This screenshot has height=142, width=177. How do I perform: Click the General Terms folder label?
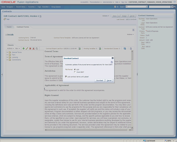[x=17, y=52]
